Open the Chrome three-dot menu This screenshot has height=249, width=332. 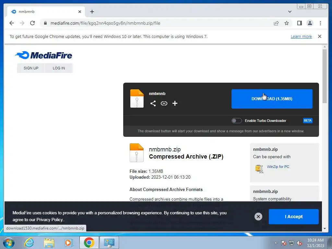(x=320, y=23)
